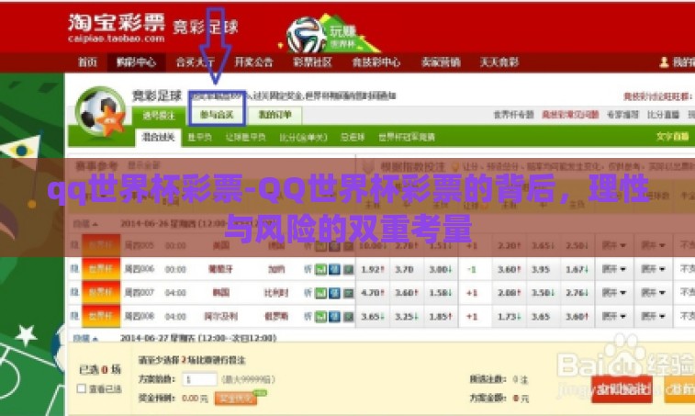Screen dimensions: 695x416
Task: Hide the 周四006 match with its 隐 toggle
Action: [74, 269]
